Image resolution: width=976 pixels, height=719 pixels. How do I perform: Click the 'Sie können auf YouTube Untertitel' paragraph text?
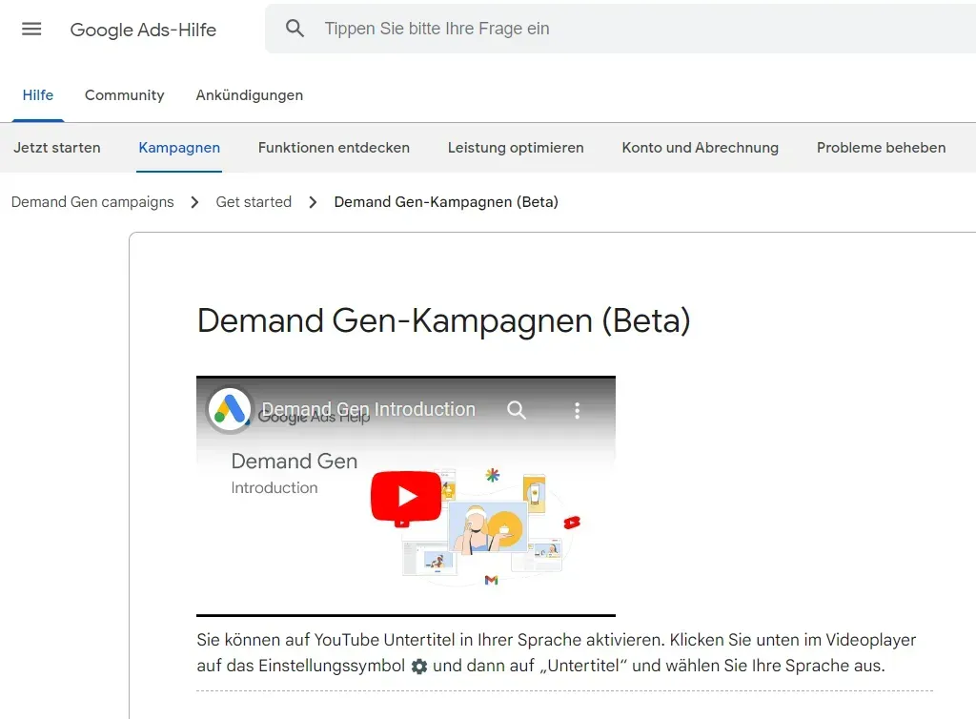pyautogui.click(x=556, y=653)
